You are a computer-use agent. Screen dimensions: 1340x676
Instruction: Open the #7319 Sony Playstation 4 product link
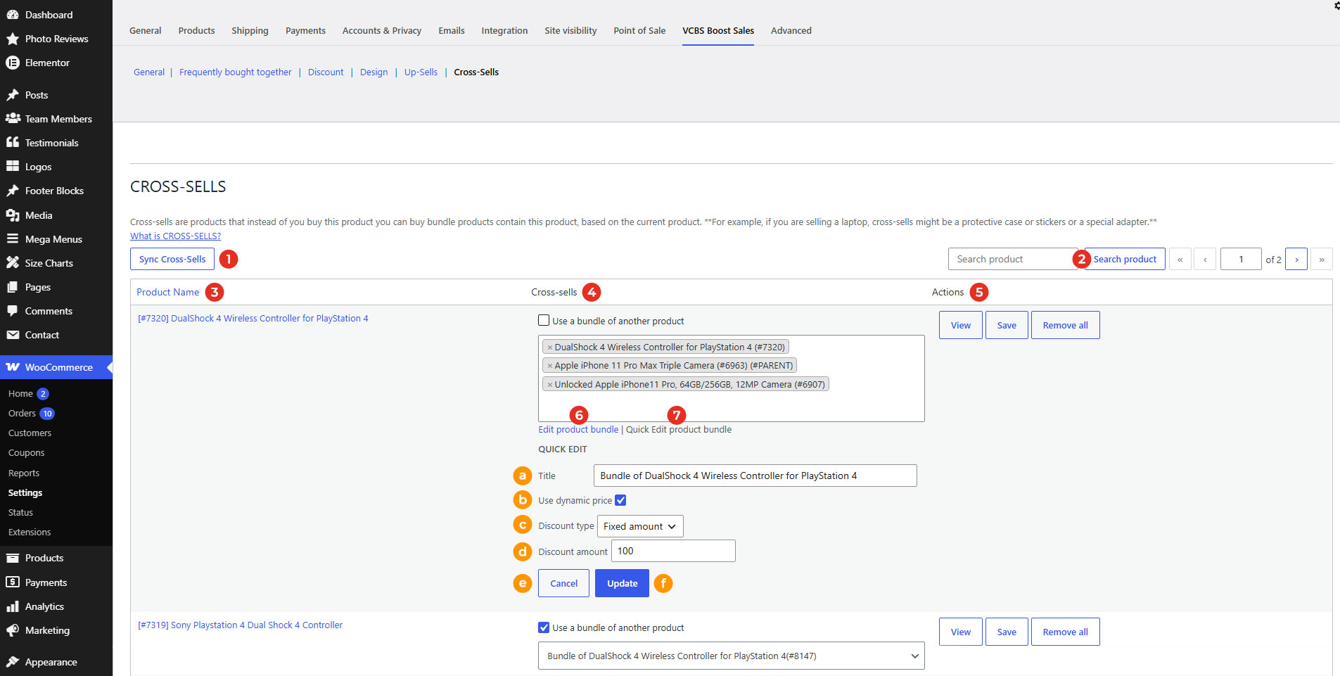[240, 625]
